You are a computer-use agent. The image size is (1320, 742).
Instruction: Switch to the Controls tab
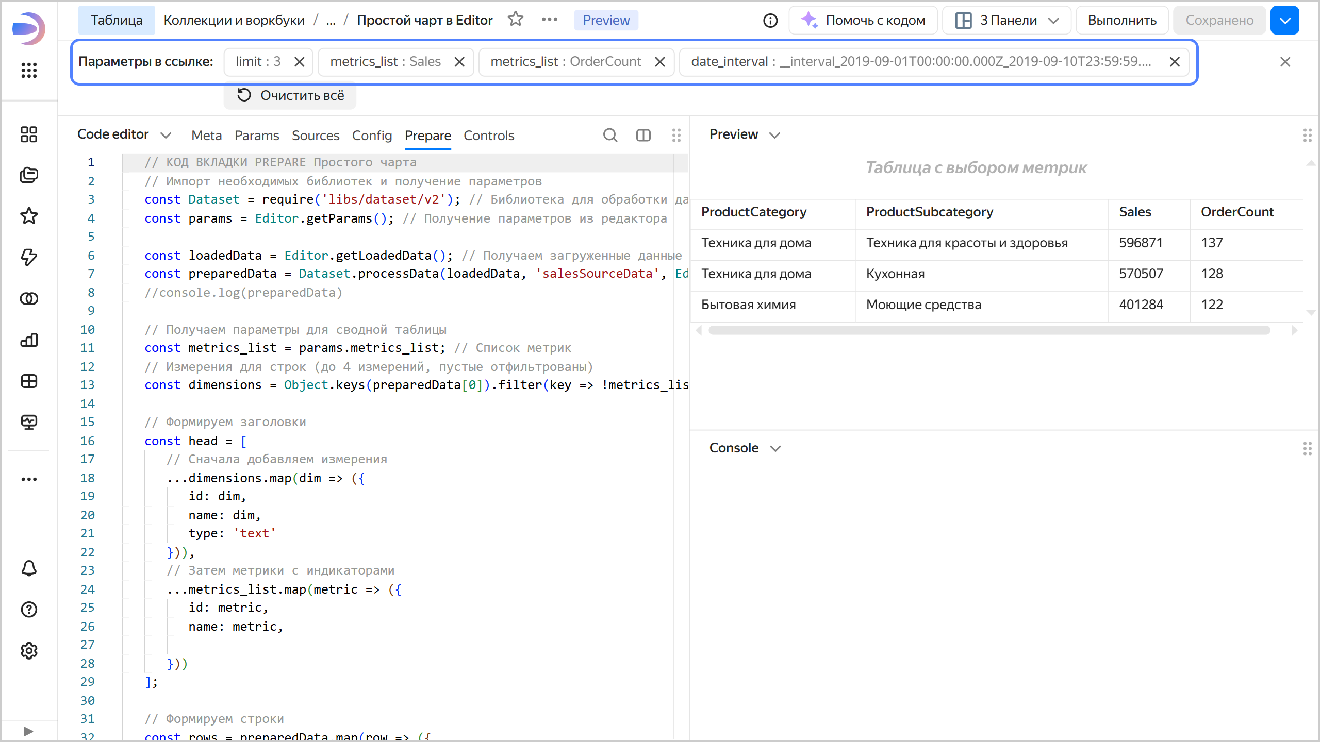point(489,136)
